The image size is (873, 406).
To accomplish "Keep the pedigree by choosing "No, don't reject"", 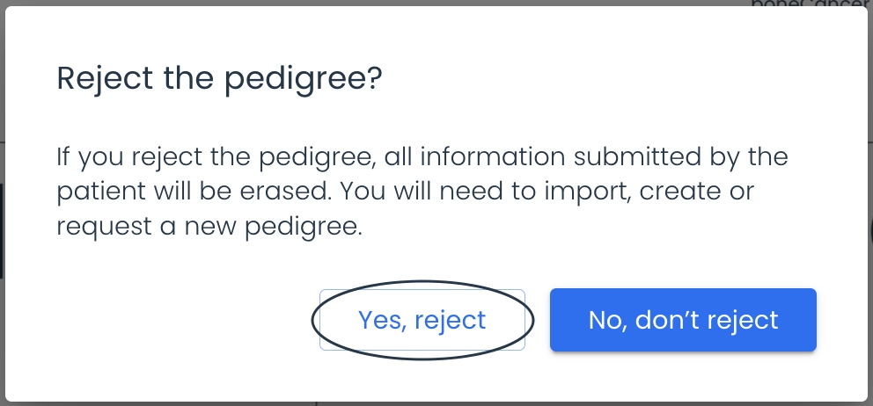I will [x=683, y=320].
